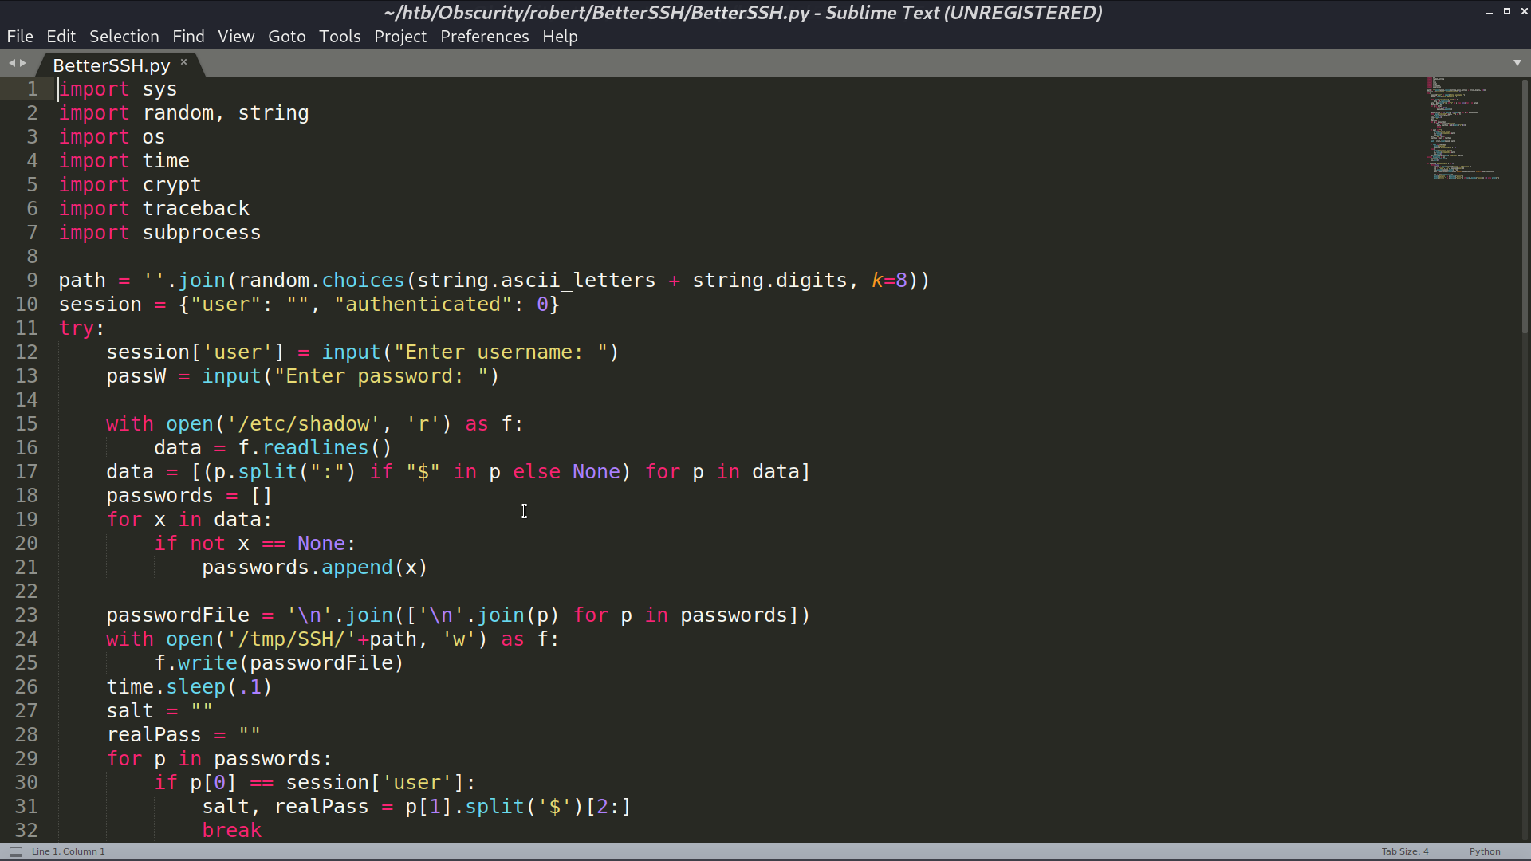
Task: Open the Project menu
Action: tap(400, 37)
